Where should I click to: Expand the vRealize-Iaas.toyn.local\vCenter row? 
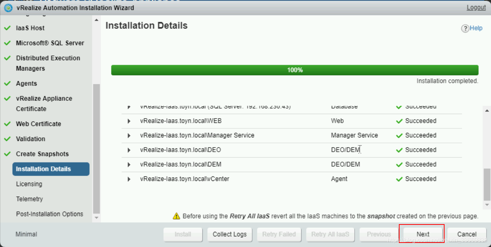coord(129,179)
